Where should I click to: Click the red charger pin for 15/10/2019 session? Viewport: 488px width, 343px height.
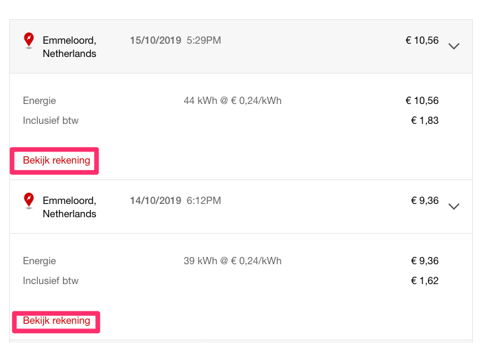pyautogui.click(x=28, y=40)
